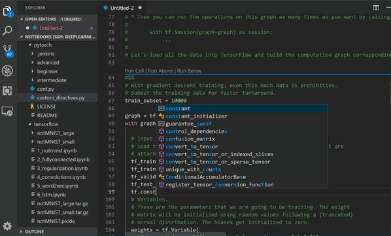Expand the notMNIST_large folder
391x236 pixels.
click(x=33, y=133)
